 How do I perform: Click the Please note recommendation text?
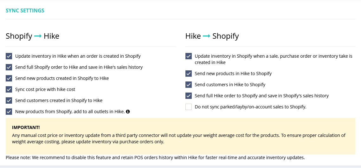(x=155, y=157)
